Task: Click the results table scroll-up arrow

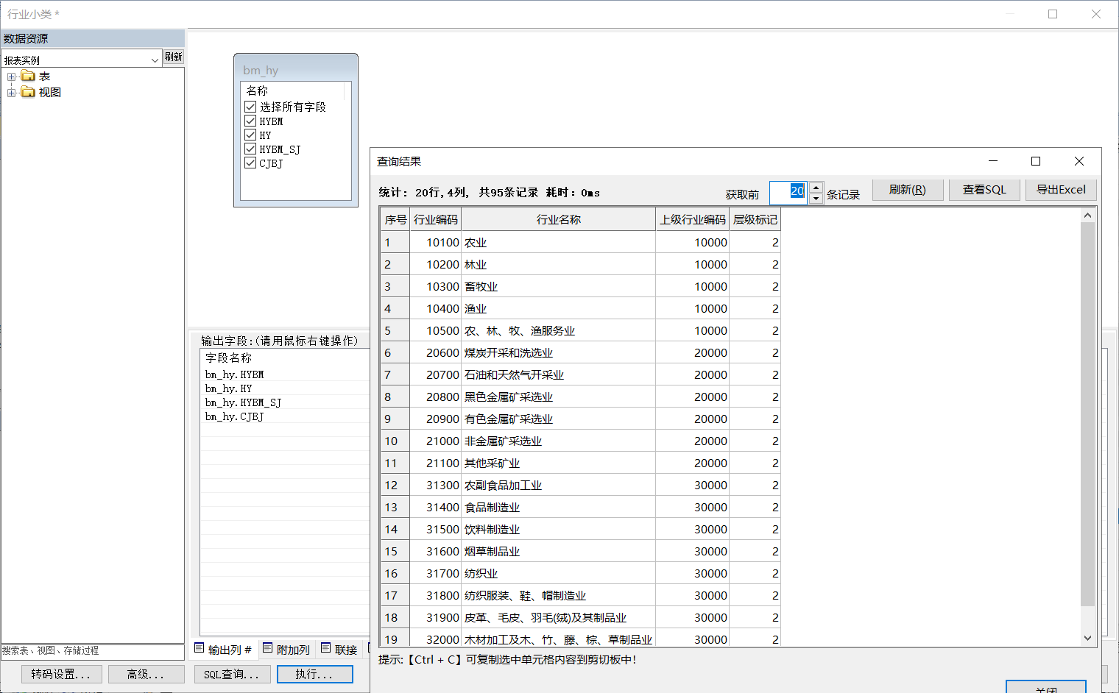Action: click(x=1087, y=216)
